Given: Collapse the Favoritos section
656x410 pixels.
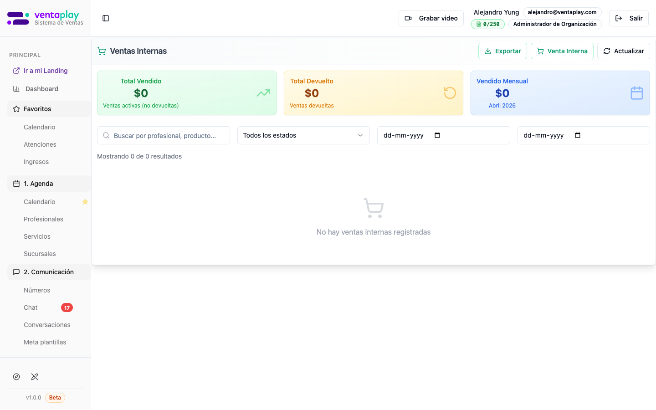Looking at the screenshot, I should point(49,109).
